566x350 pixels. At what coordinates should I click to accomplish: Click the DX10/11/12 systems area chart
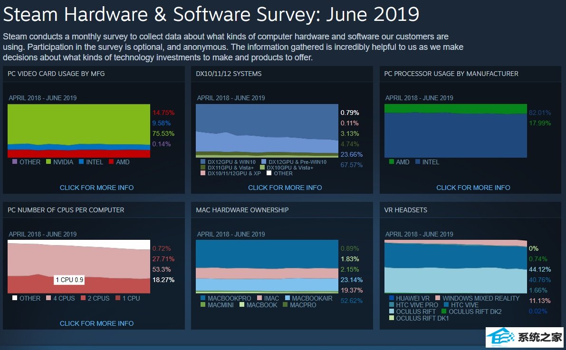click(267, 131)
